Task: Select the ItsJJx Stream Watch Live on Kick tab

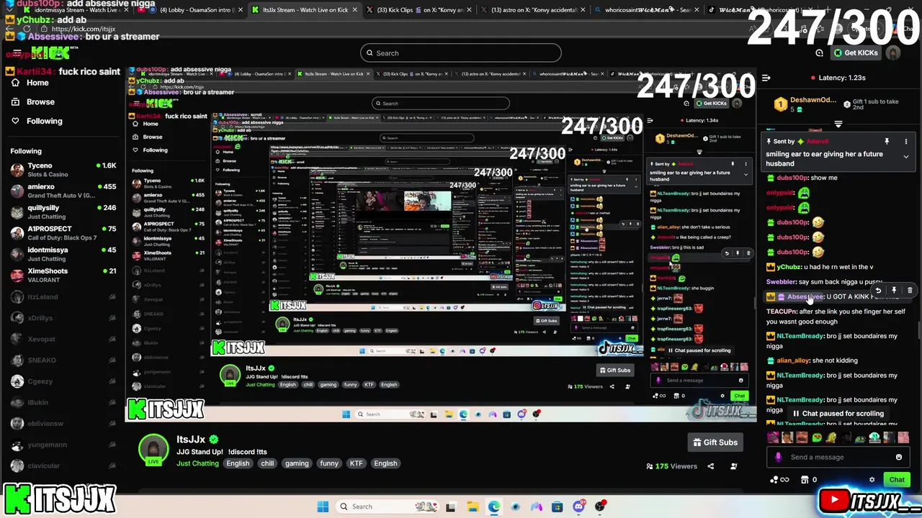Action: 304,10
